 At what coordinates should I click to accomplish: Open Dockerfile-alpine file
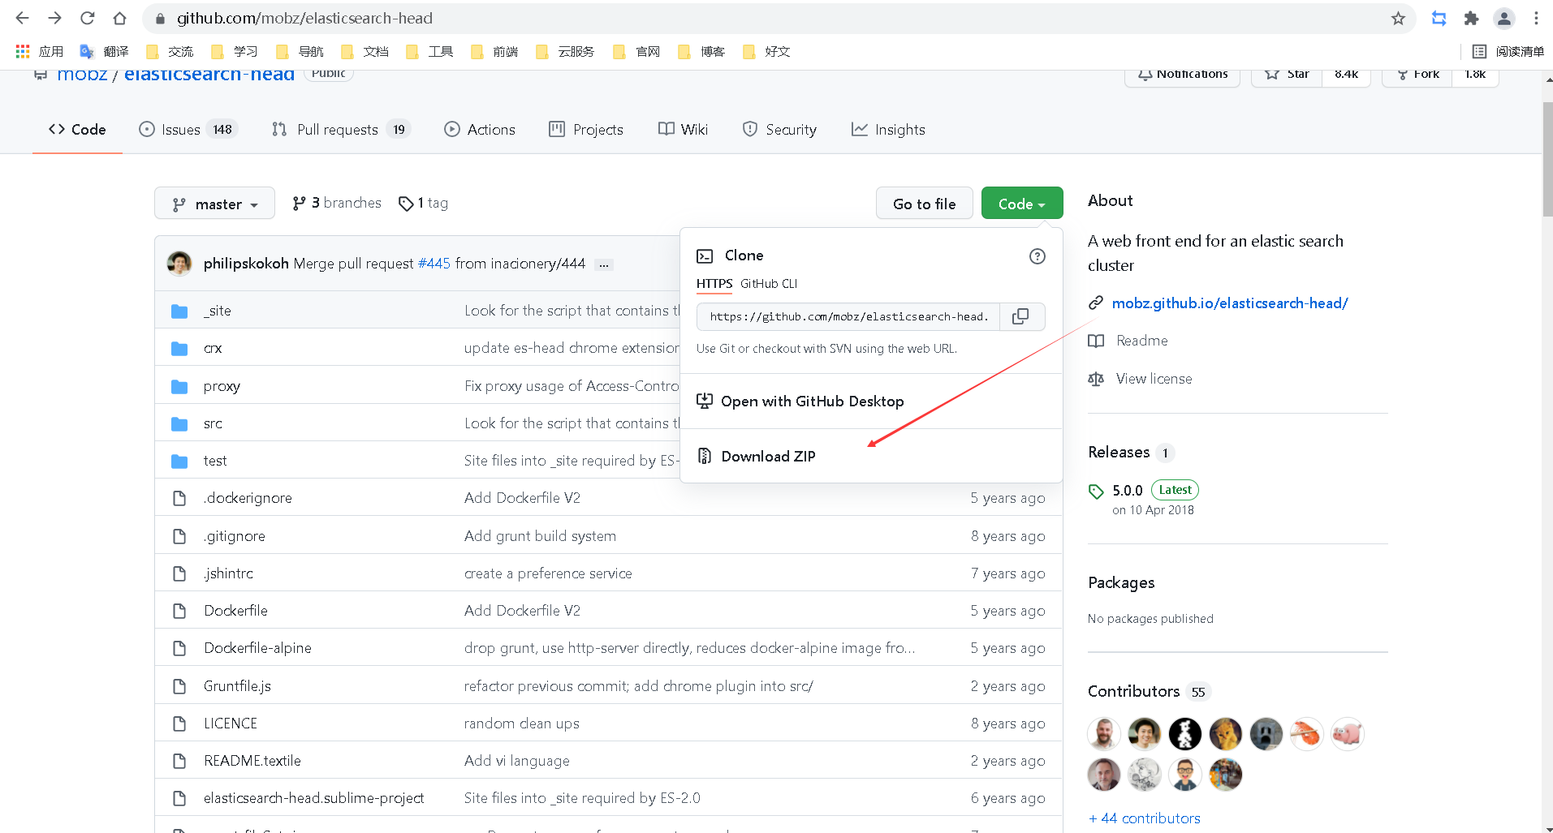tap(257, 648)
